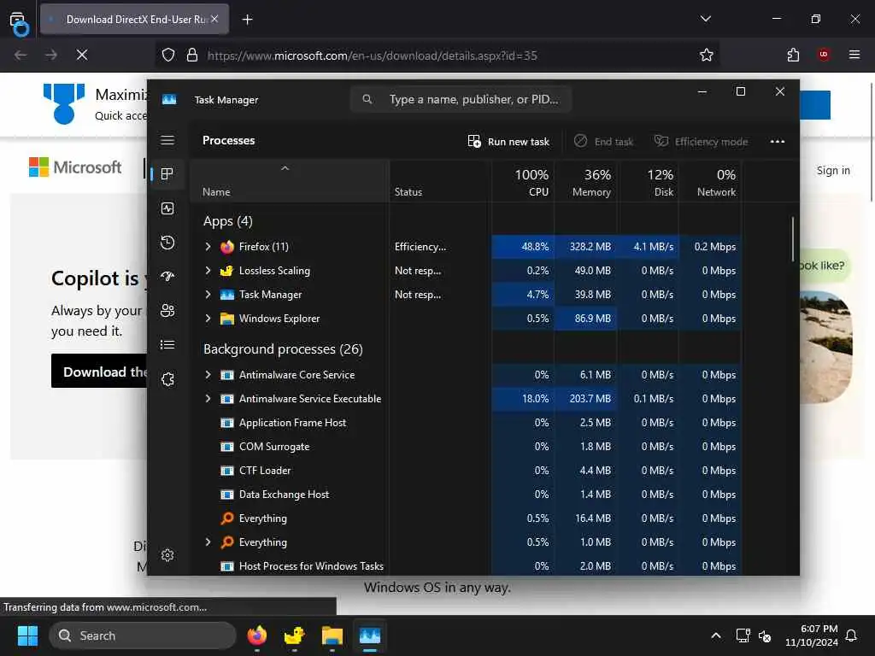Viewport: 875px width, 656px height.
Task: Sort processes by Disk column
Action: (x=649, y=182)
